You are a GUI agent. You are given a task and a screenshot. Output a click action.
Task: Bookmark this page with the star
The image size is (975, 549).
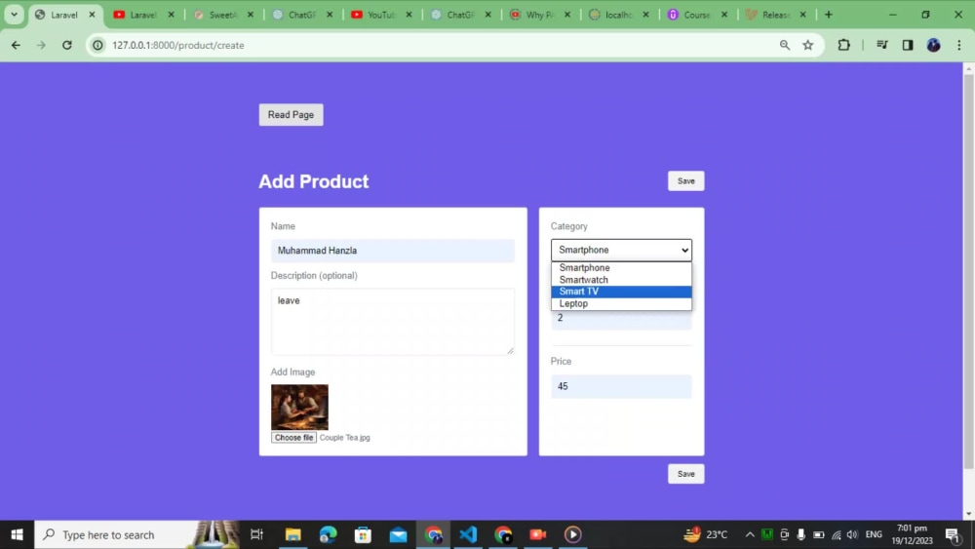point(807,45)
